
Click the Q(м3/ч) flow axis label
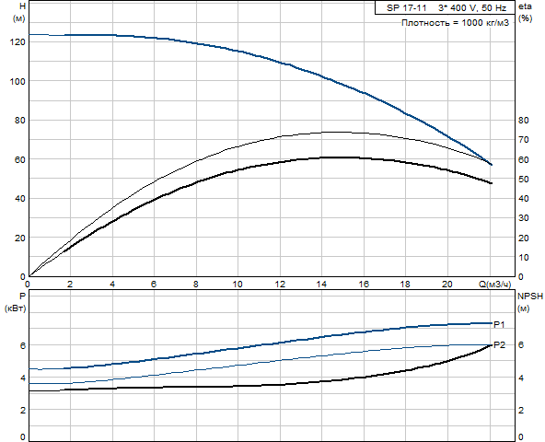point(495,285)
